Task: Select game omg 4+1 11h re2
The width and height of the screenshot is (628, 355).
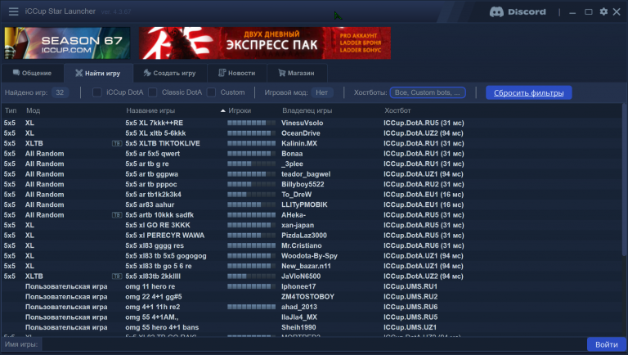Action: pyautogui.click(x=312, y=307)
